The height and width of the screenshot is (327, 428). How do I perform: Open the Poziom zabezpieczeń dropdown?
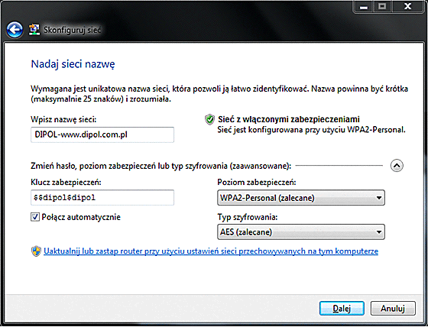301,198
